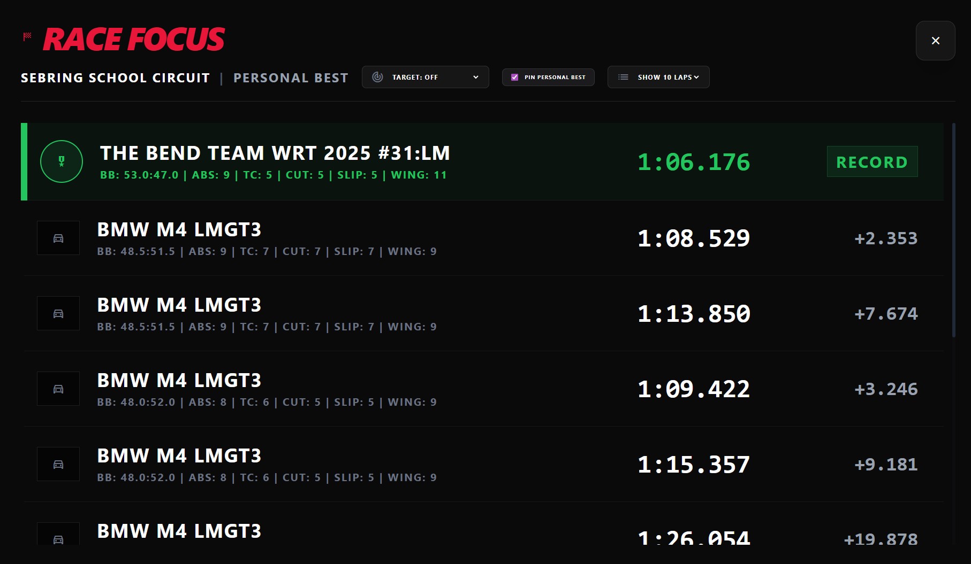Click car icon beside the 1:09.422 lap
Viewport: 971px width, 564px height.
[x=58, y=389]
